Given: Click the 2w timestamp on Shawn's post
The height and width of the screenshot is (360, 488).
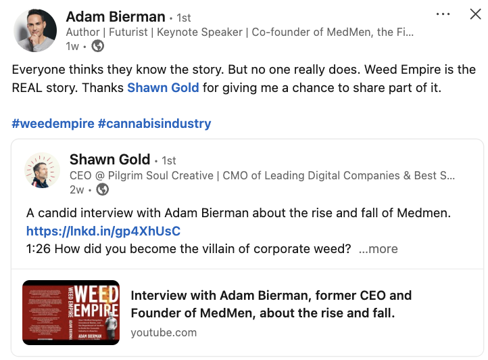Looking at the screenshot, I should 77,189.
